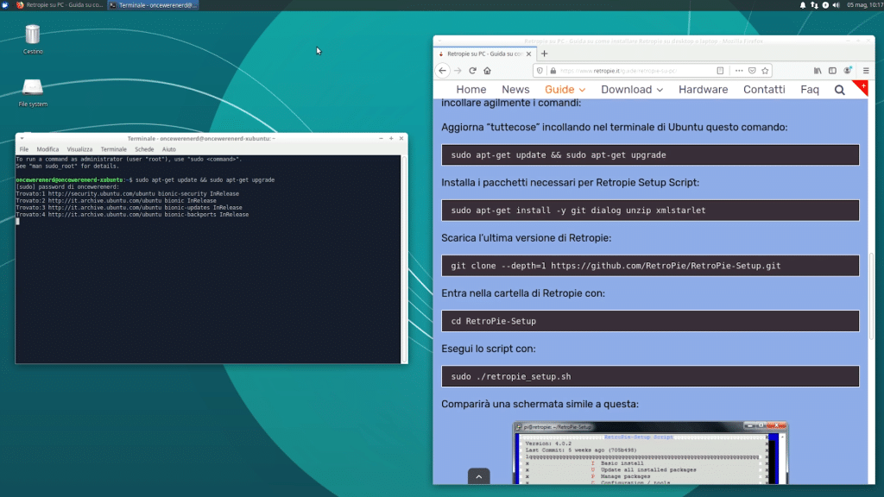The width and height of the screenshot is (884, 497).
Task: Open the File system desktop icon
Action: coord(33,93)
